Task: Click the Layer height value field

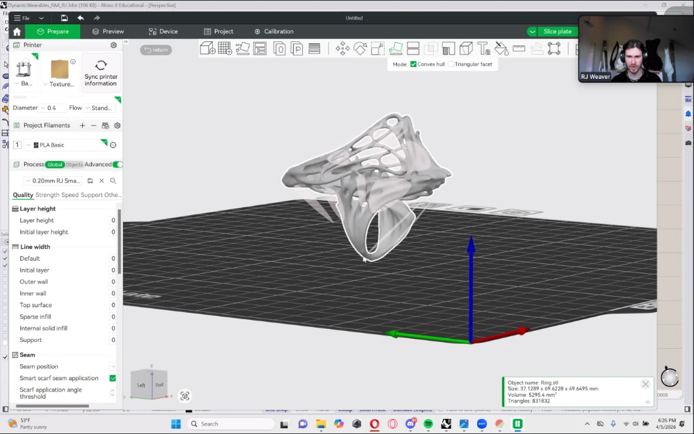Action: 112,221
